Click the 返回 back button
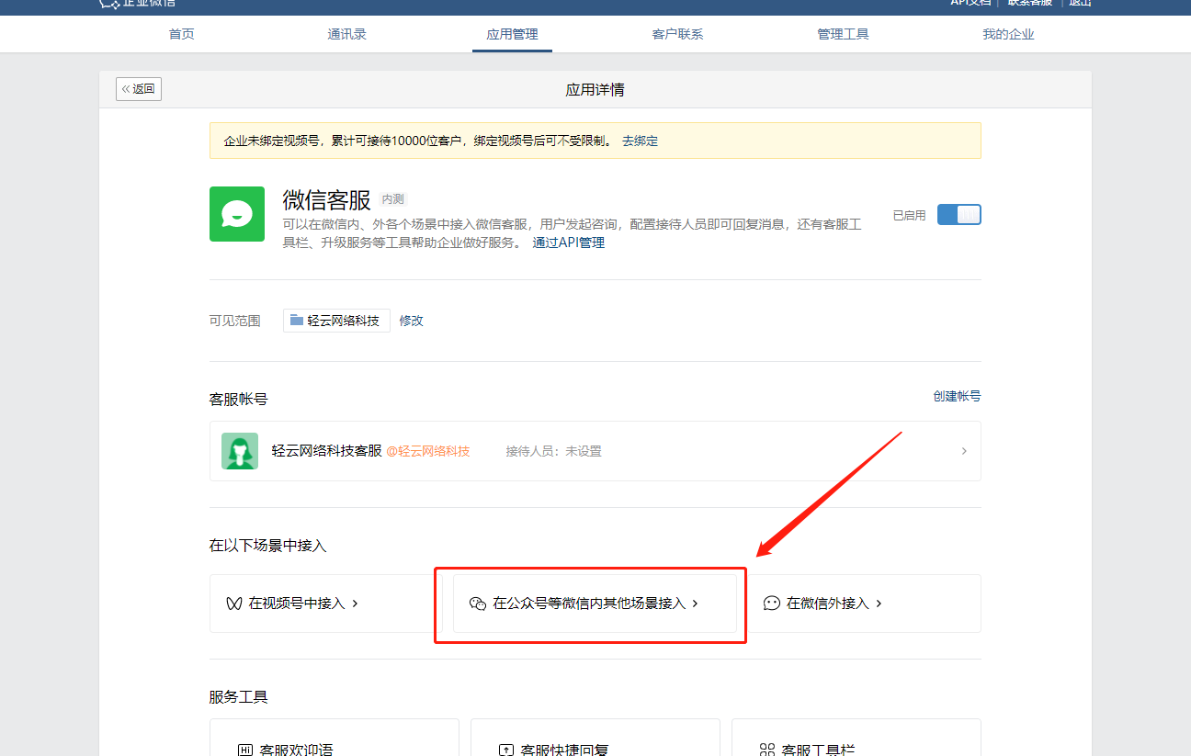Viewport: 1191px width, 756px height. 139,89
